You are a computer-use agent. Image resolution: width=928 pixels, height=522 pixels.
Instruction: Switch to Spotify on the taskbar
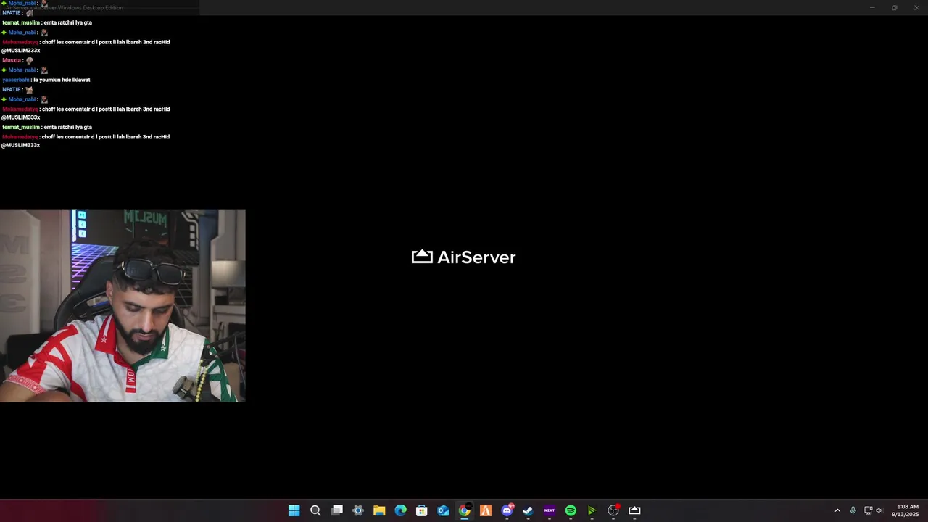click(571, 510)
